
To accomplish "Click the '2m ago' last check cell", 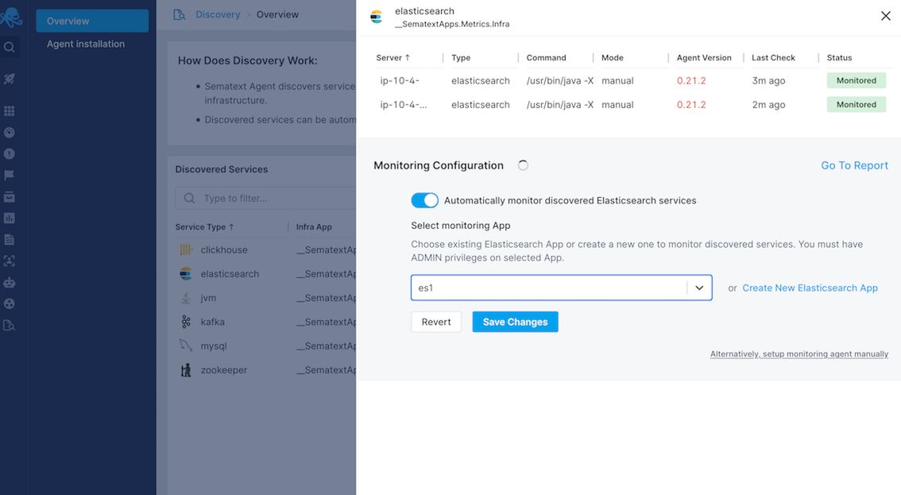I will click(x=768, y=105).
